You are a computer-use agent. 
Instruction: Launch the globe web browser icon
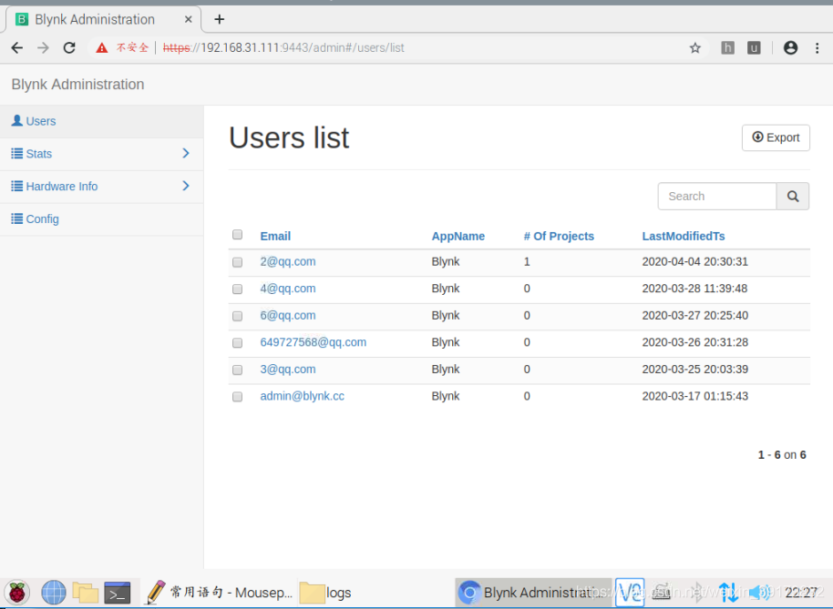54,593
